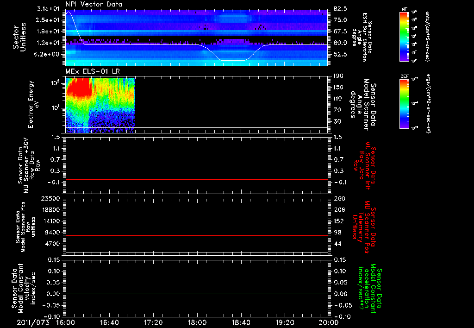Click the "17:20" time axis label
Image resolution: width=474 pixels, height=328 pixels.
153,322
